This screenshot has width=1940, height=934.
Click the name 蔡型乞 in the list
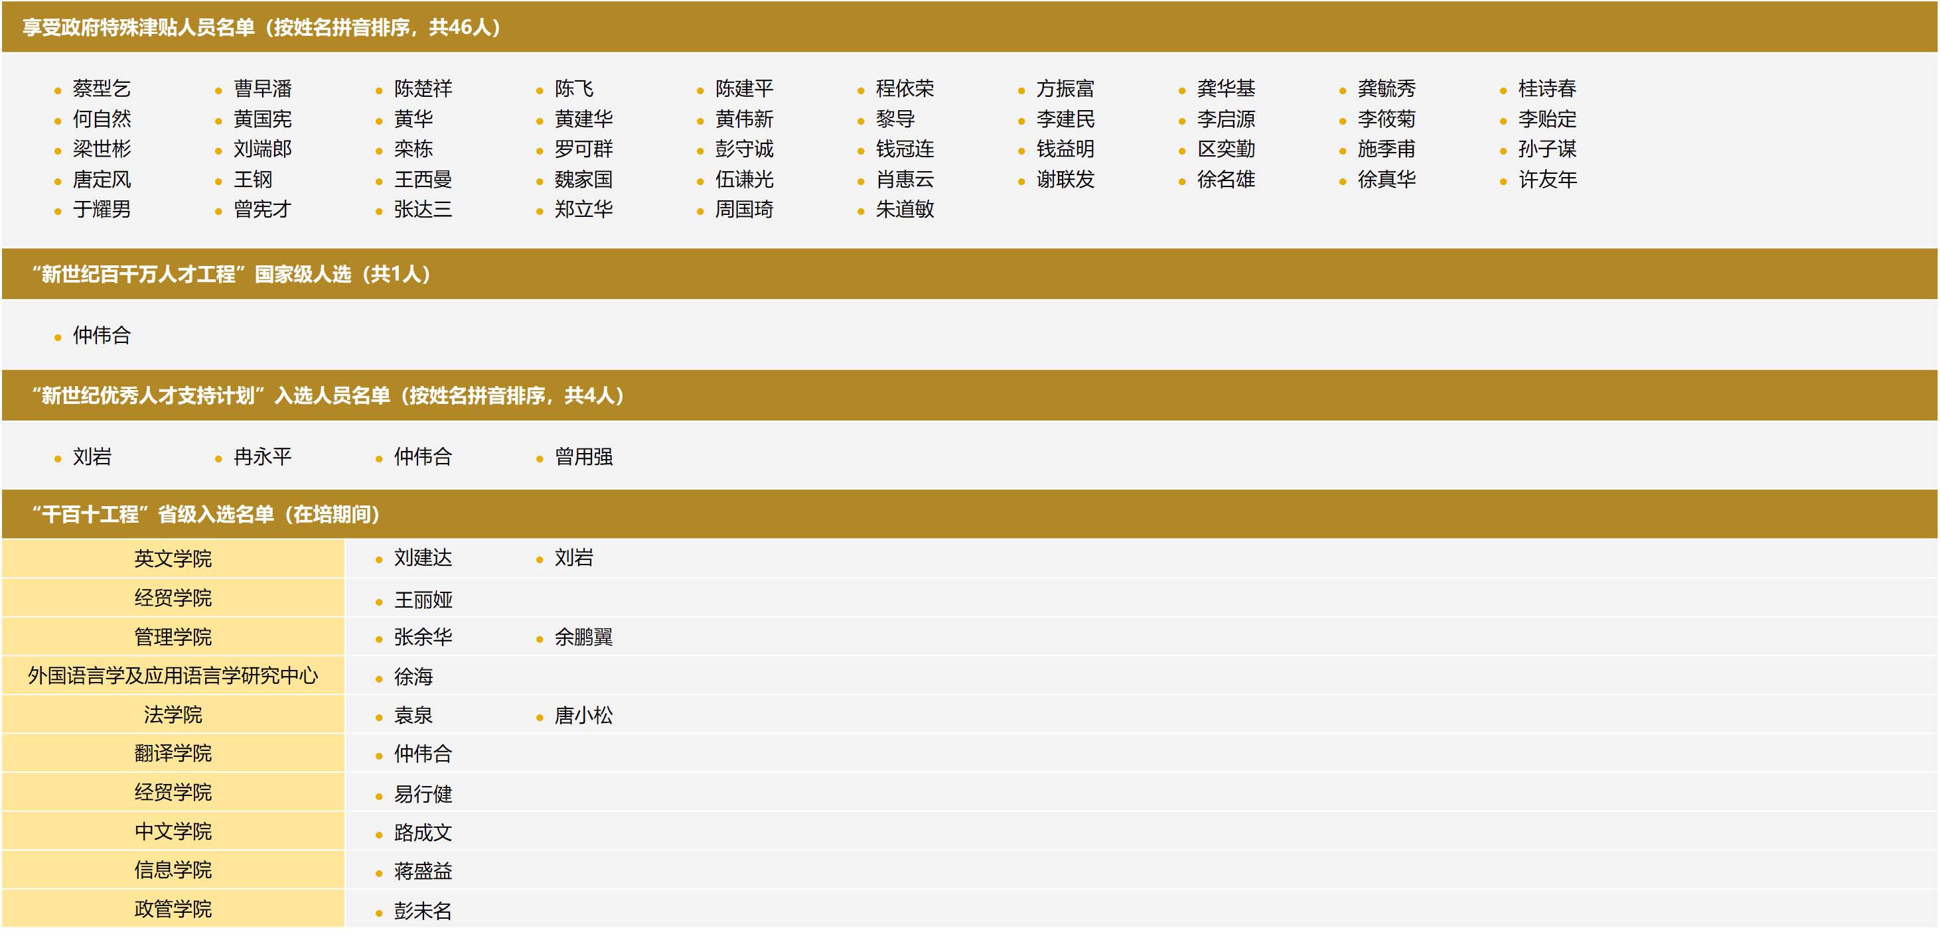(101, 89)
